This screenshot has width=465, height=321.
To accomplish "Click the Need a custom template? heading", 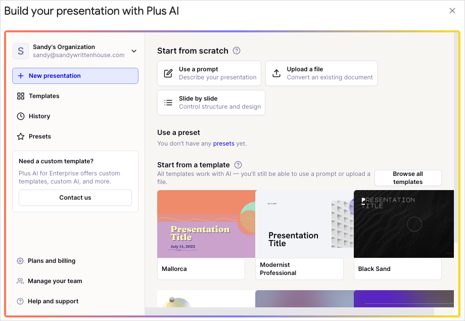I will click(56, 161).
